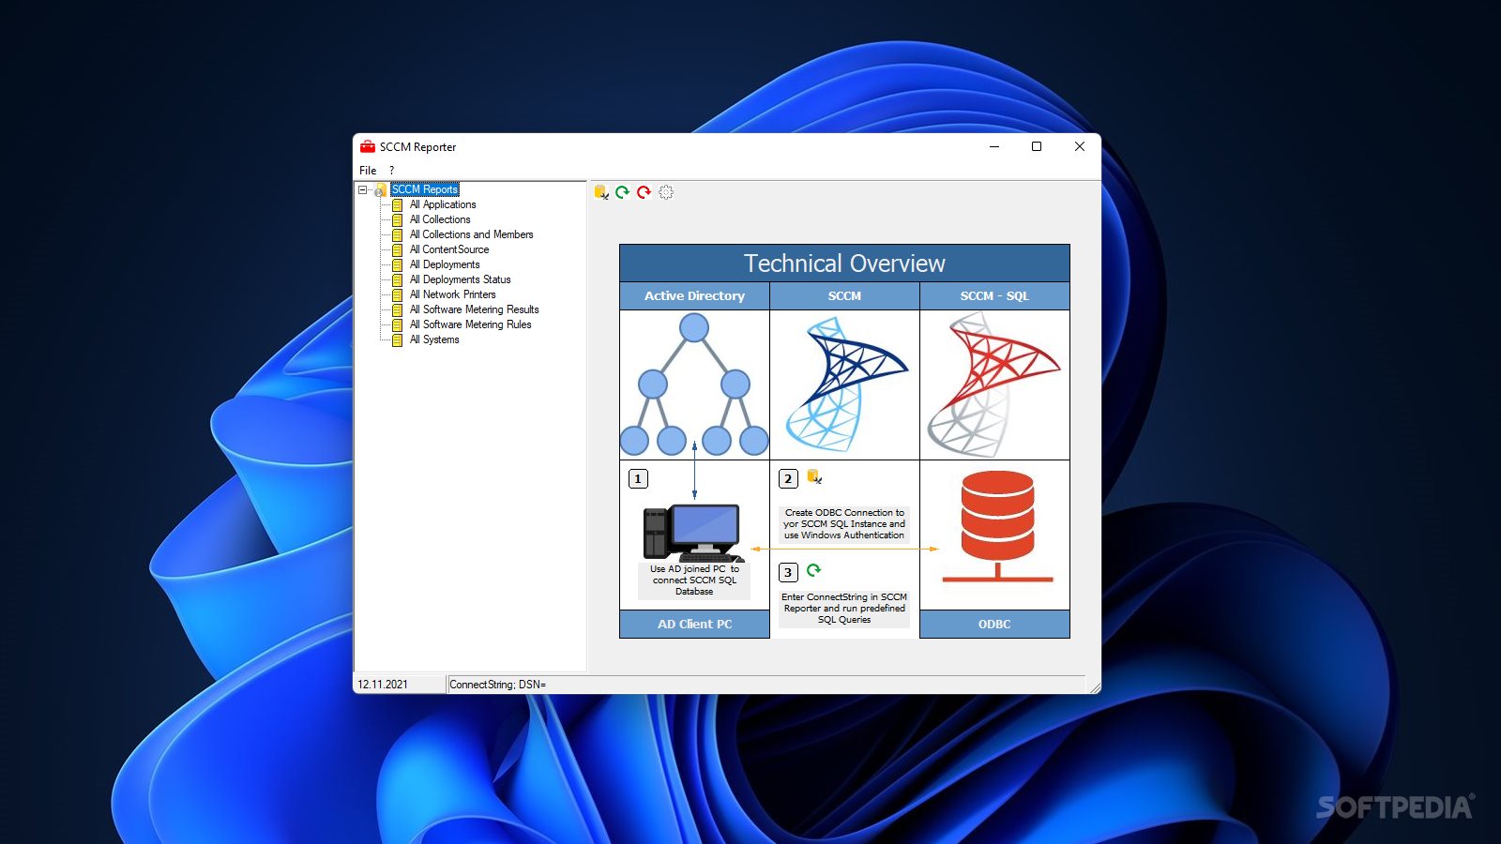Viewport: 1501px width, 844px height.
Task: Open the All ContentSource report
Action: pyautogui.click(x=449, y=249)
